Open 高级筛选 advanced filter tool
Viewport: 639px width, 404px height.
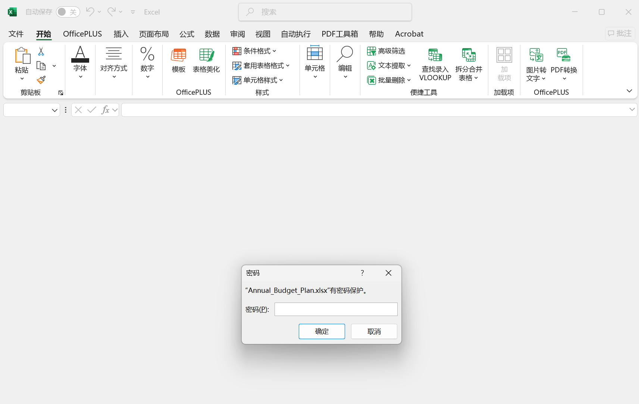(386, 51)
